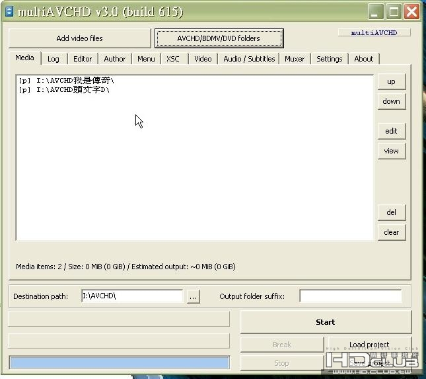This screenshot has width=426, height=379.
Task: Switch to the Media tab
Action: click(24, 58)
